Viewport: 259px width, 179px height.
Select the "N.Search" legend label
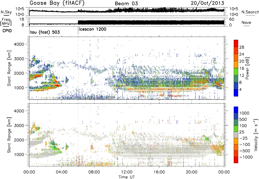[250, 12]
